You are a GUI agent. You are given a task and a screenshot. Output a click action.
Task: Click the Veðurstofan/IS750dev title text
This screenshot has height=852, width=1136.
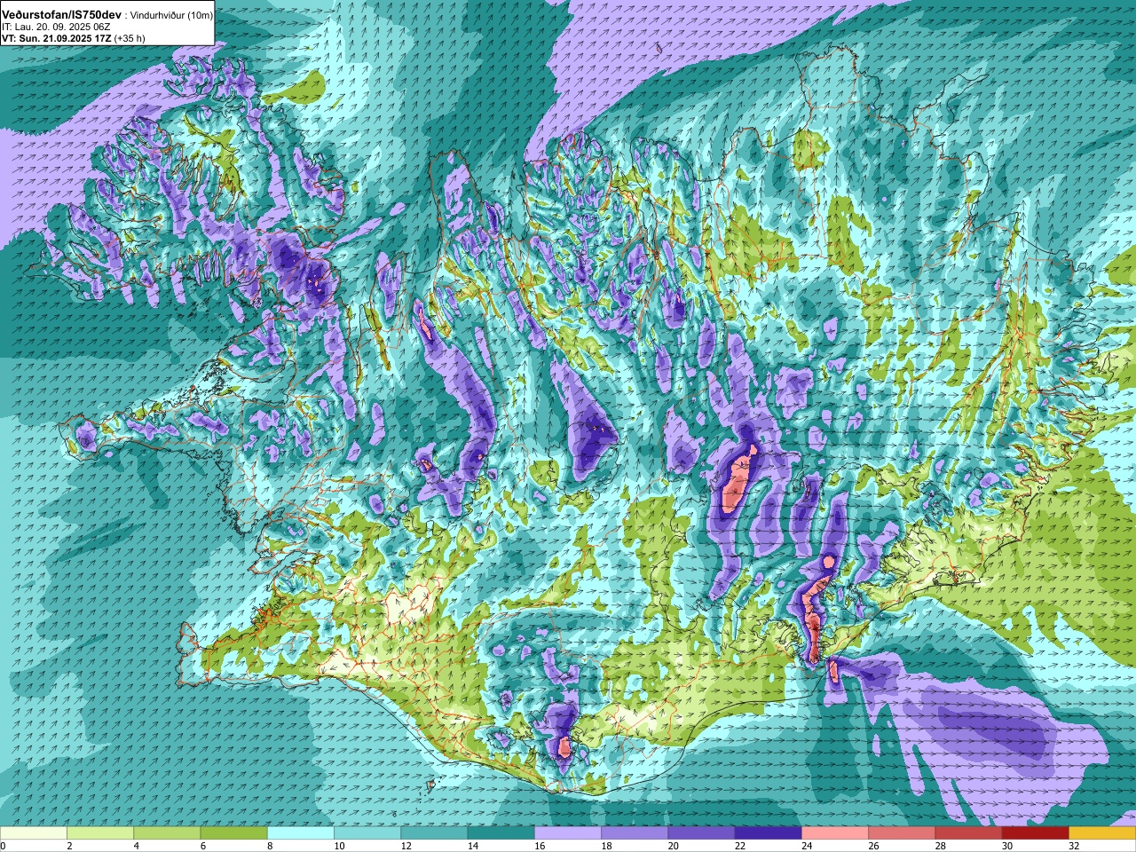point(62,15)
